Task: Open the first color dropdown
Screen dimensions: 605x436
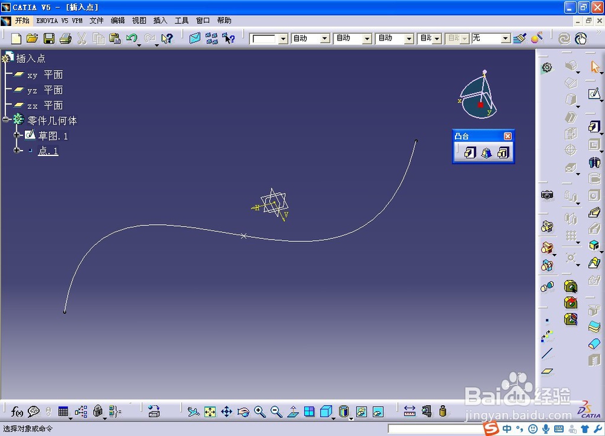Action: pyautogui.click(x=284, y=39)
